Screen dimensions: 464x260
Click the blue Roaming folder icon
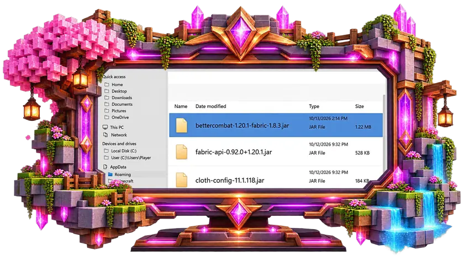coord(110,175)
